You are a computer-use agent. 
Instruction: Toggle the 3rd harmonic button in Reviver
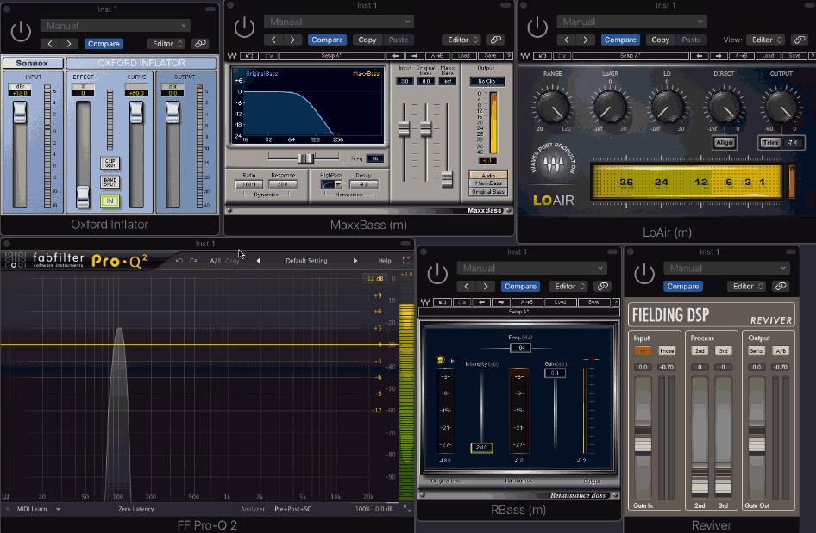coord(724,351)
